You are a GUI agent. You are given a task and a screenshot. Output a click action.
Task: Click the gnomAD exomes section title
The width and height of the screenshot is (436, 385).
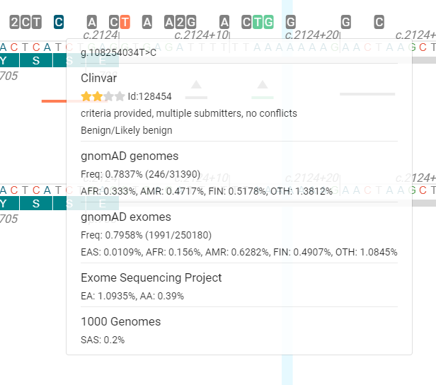click(x=126, y=217)
